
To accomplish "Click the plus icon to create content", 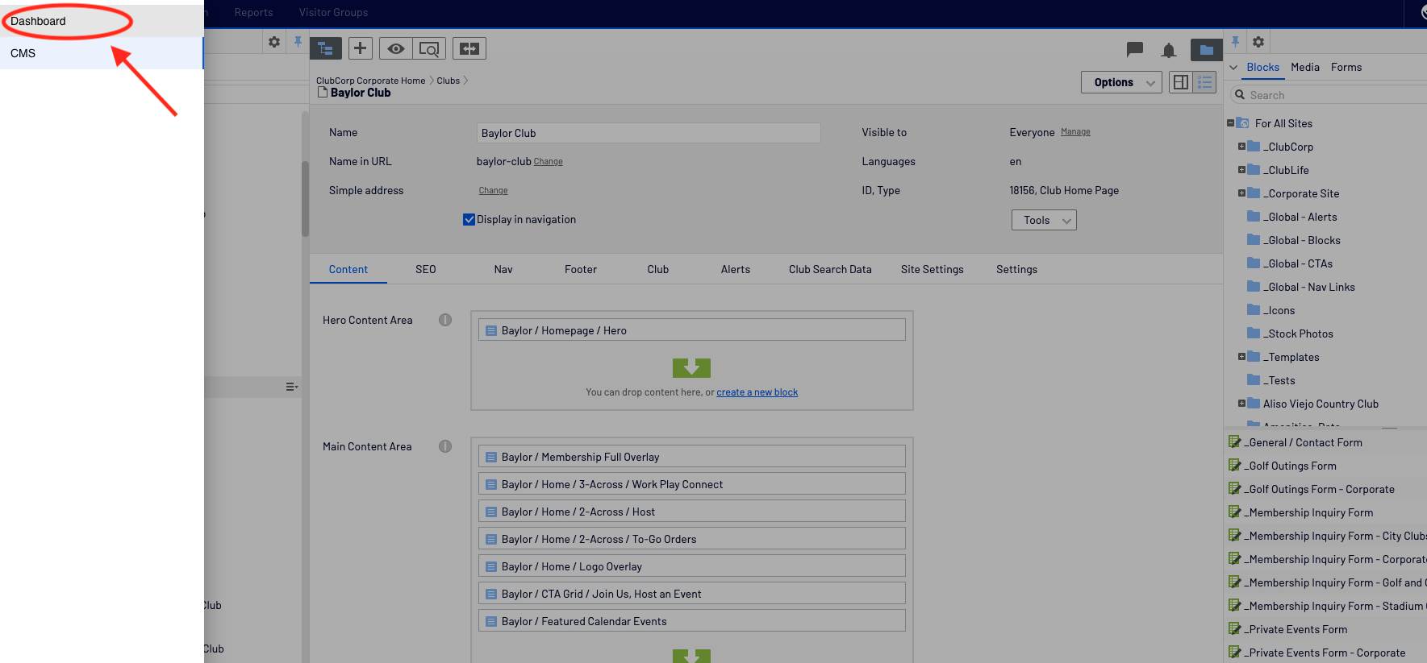I will coord(361,48).
